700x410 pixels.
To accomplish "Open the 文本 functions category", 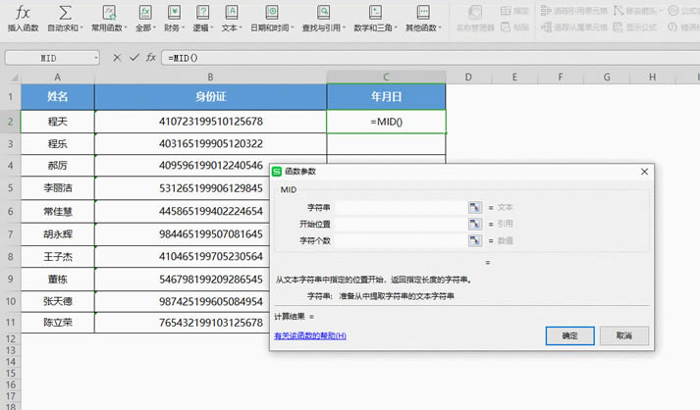I will pyautogui.click(x=232, y=18).
